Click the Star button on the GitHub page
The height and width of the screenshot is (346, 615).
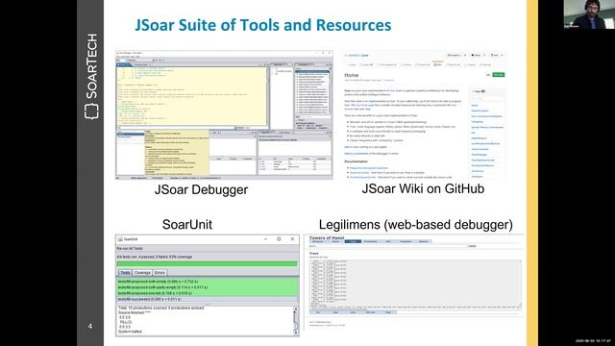pyautogui.click(x=476, y=56)
